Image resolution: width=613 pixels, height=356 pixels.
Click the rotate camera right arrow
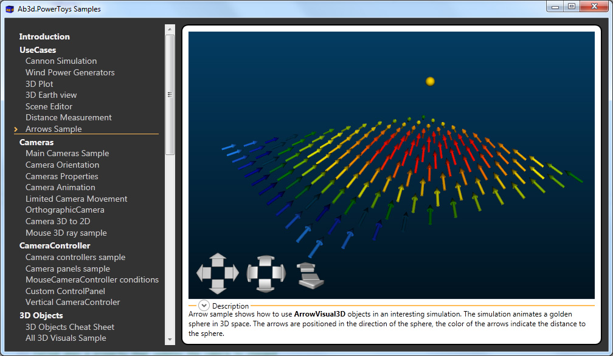280,273
